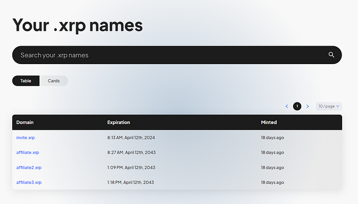This screenshot has width=358, height=204.
Task: Open the invite.xrp domain link
Action: click(26, 137)
